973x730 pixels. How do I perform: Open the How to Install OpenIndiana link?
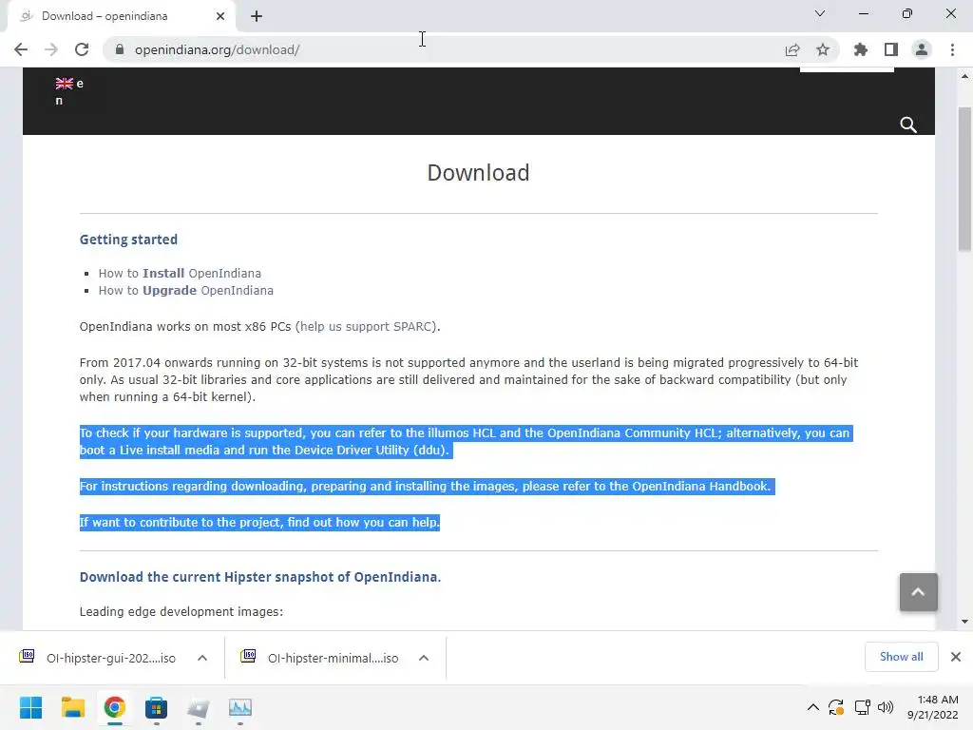pyautogui.click(x=180, y=273)
